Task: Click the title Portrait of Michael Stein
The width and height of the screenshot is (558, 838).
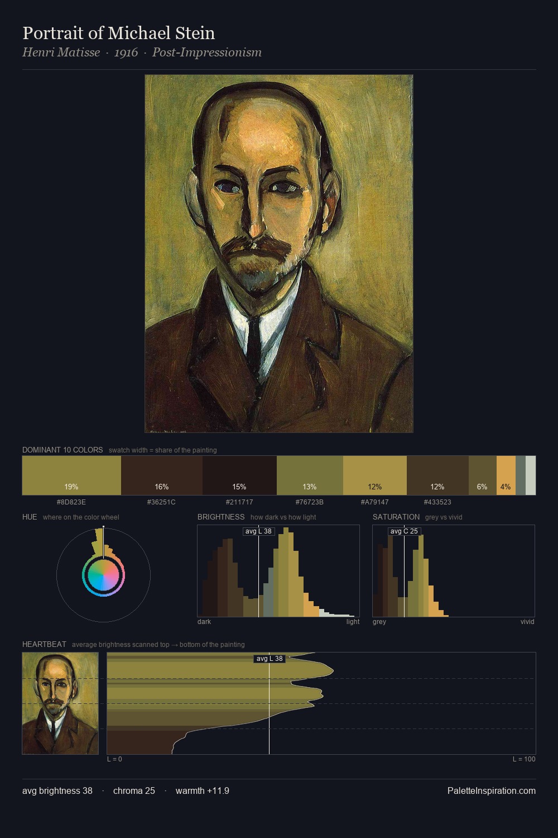Action: click(119, 33)
